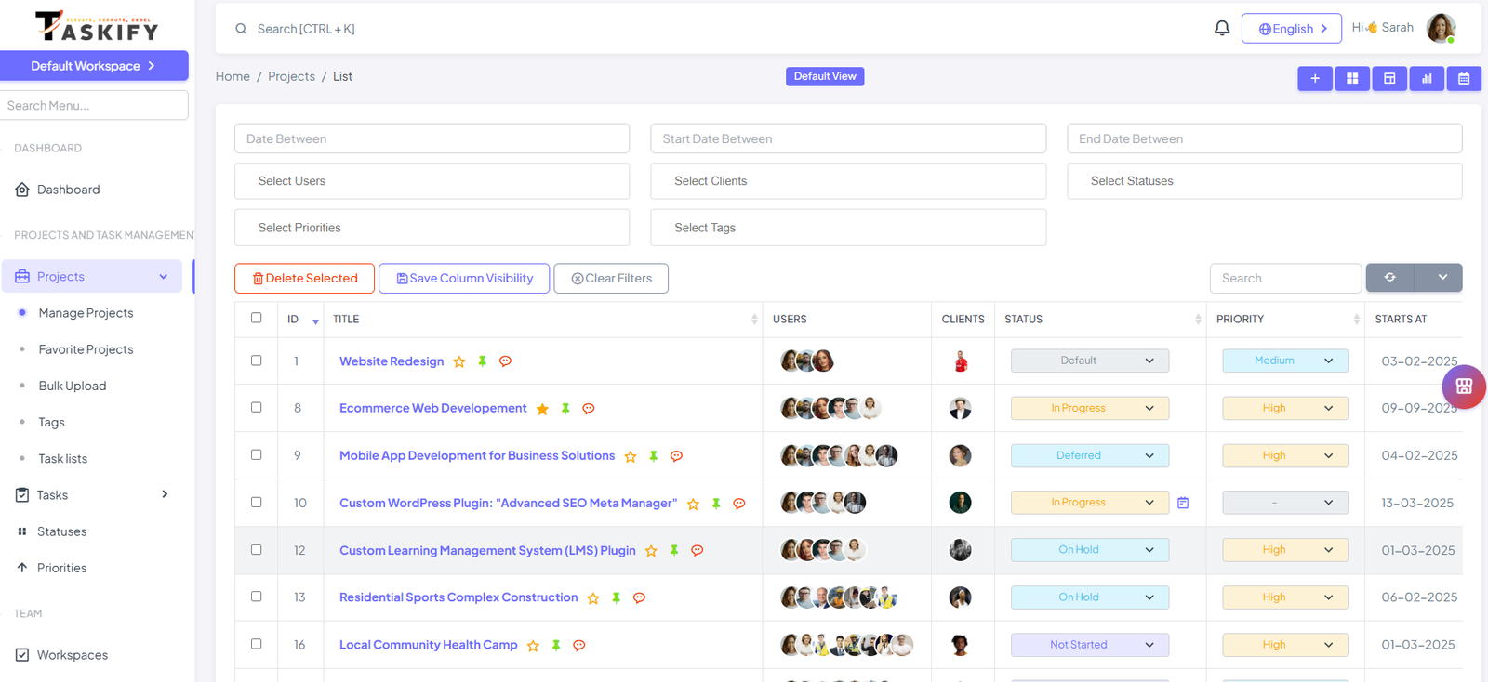
Task: Check the row for project ID 16
Action: 257,644
